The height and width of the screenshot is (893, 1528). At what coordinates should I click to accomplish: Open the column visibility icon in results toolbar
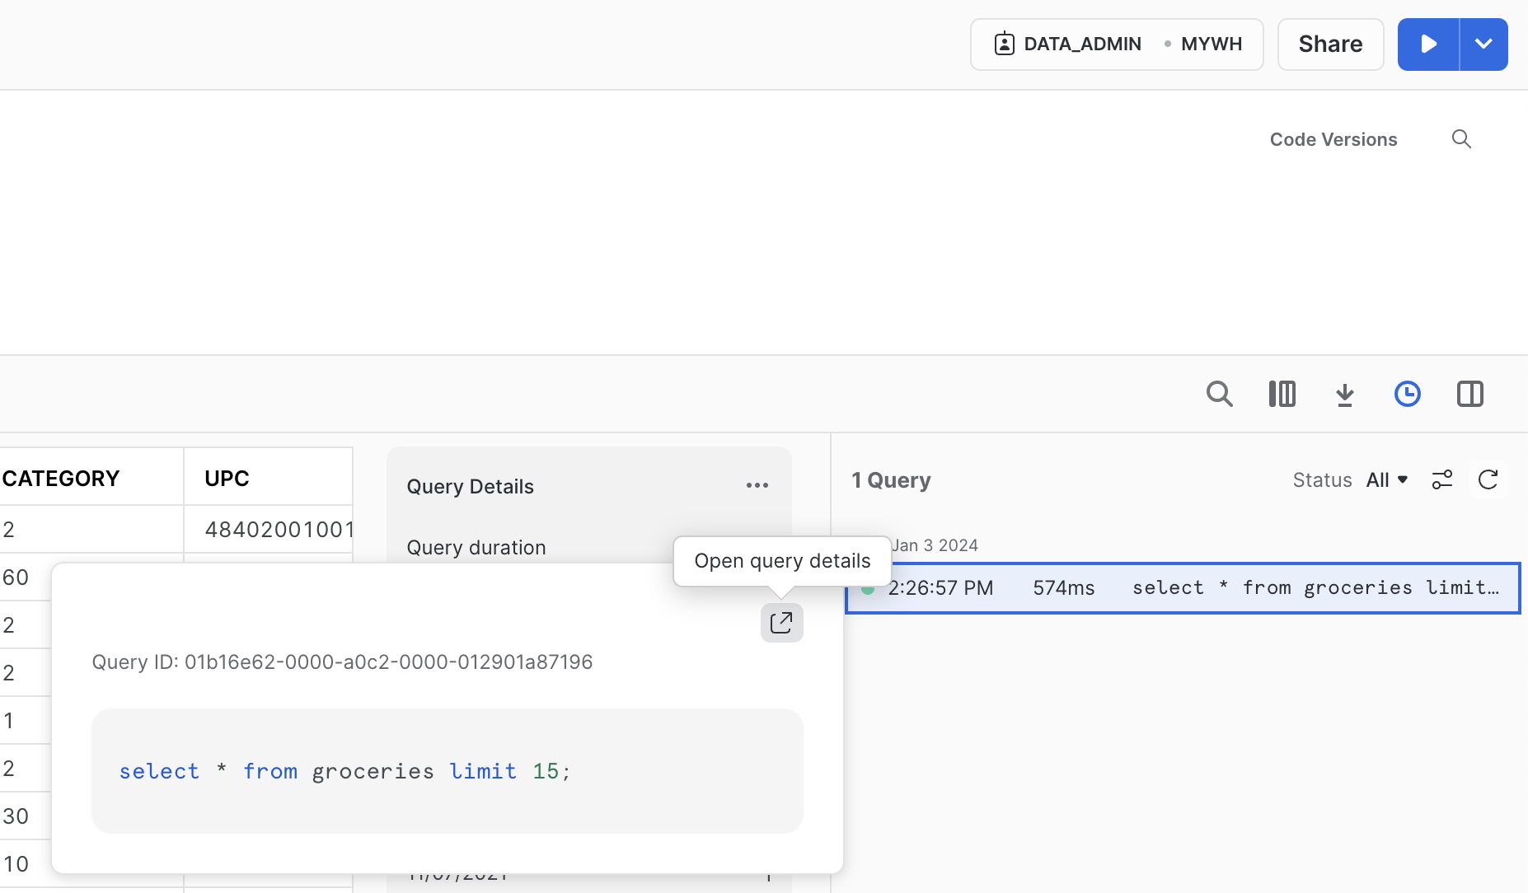[1282, 394]
